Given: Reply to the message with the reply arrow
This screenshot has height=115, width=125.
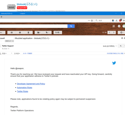Looking at the screenshot, I should click(x=121, y=46).
